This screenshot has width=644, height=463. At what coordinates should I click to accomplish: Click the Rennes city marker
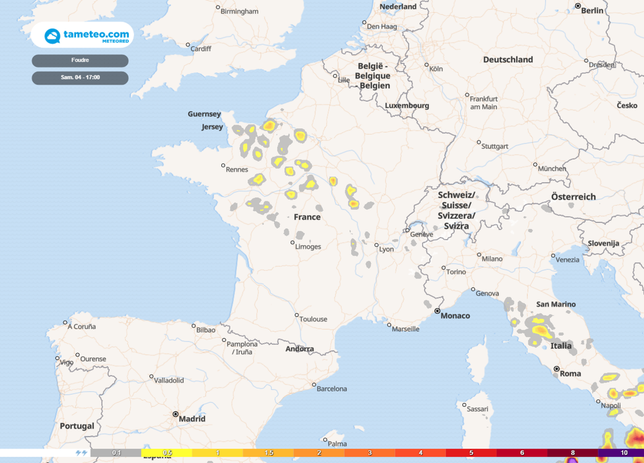(x=223, y=166)
